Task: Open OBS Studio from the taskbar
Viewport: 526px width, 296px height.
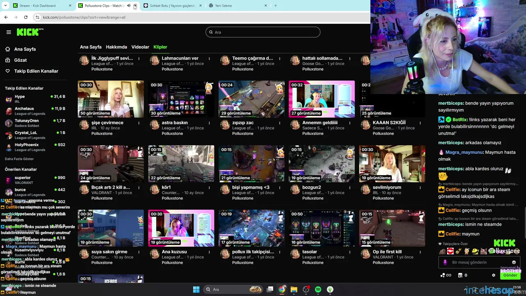Action: [x=306, y=289]
